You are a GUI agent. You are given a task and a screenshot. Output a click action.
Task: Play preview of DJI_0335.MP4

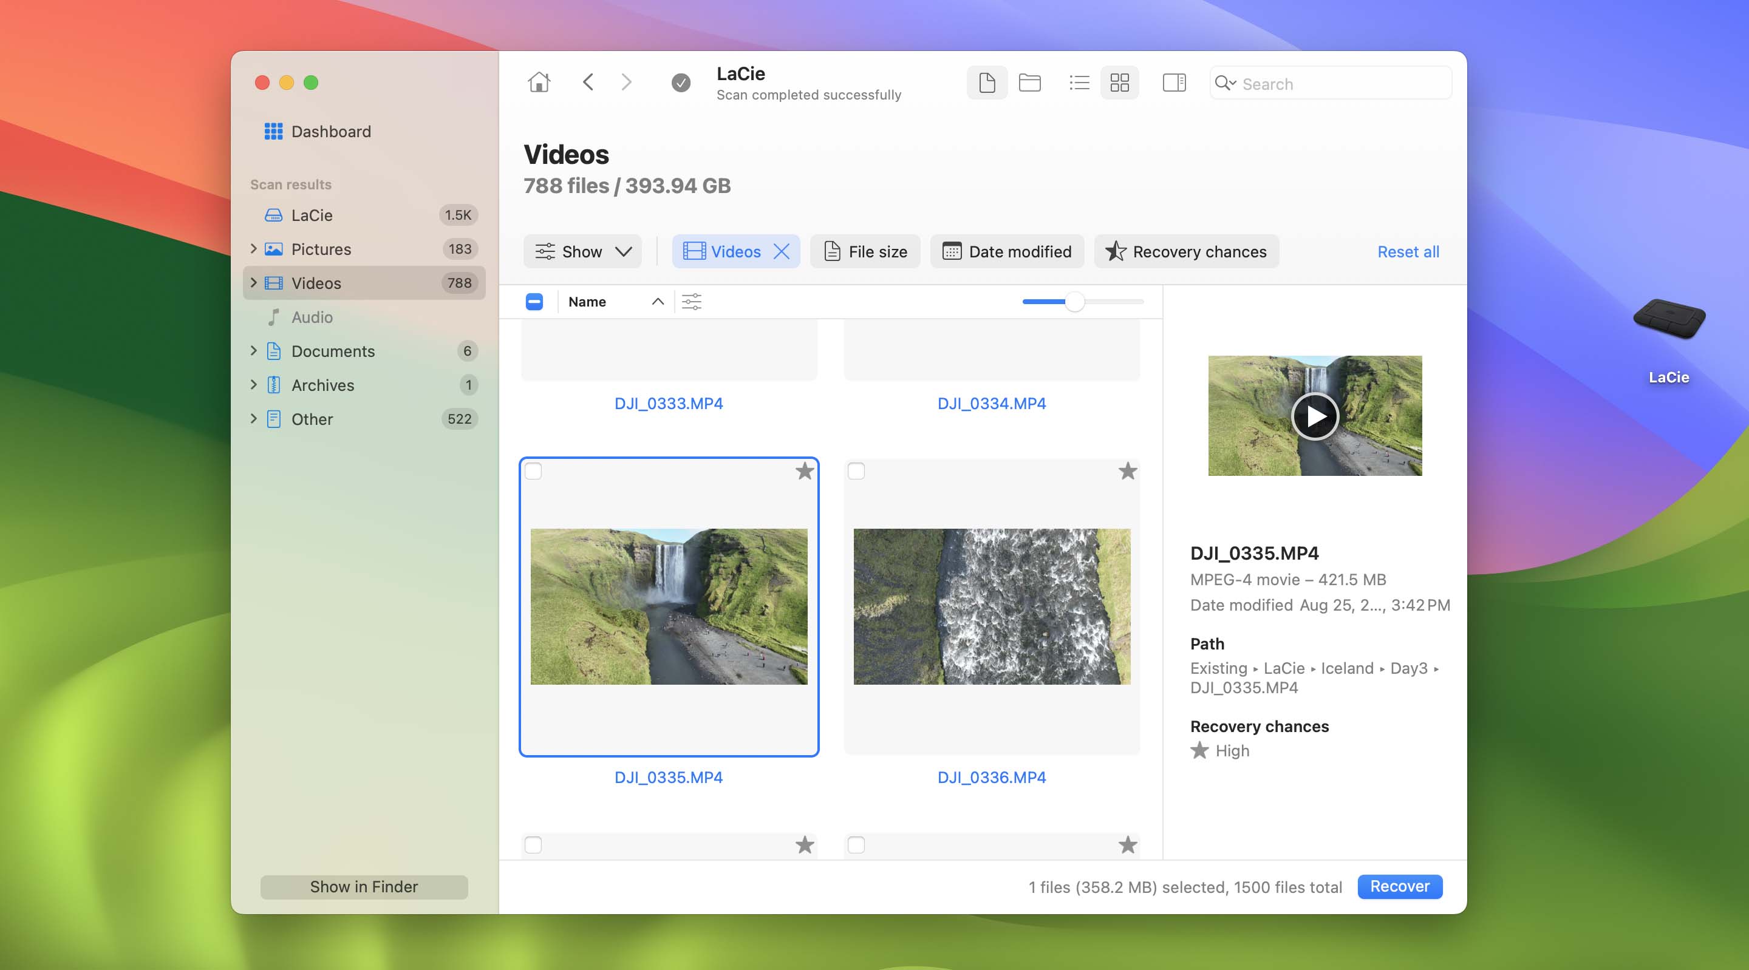click(1314, 416)
